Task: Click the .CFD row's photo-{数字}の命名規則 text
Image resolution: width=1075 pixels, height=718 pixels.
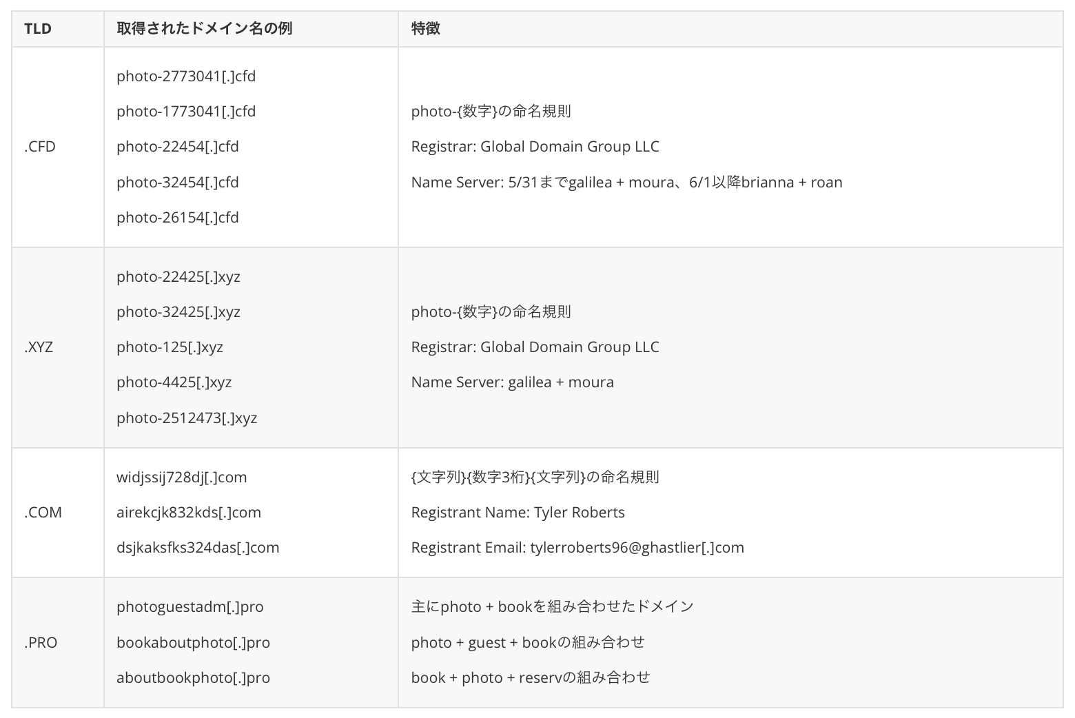Action: [x=491, y=112]
